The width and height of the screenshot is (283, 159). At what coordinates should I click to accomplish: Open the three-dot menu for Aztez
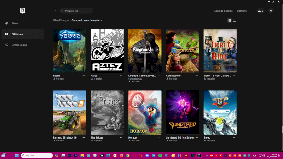click(x=121, y=76)
